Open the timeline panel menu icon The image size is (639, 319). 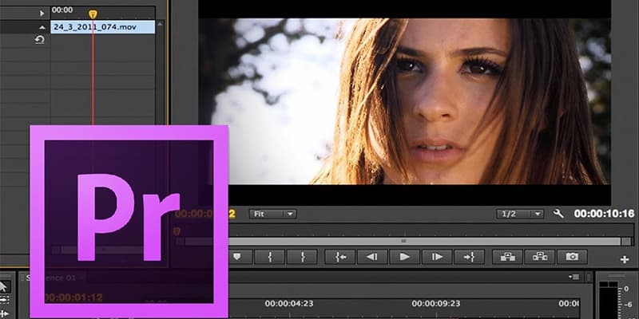click(x=574, y=277)
